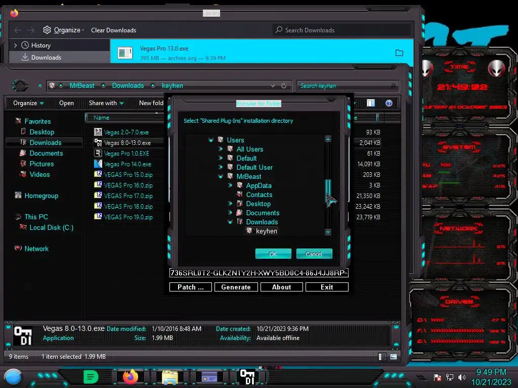Image resolution: width=518 pixels, height=388 pixels.
Task: Click keyhen breadcrumb in address bar
Action: coord(172,85)
